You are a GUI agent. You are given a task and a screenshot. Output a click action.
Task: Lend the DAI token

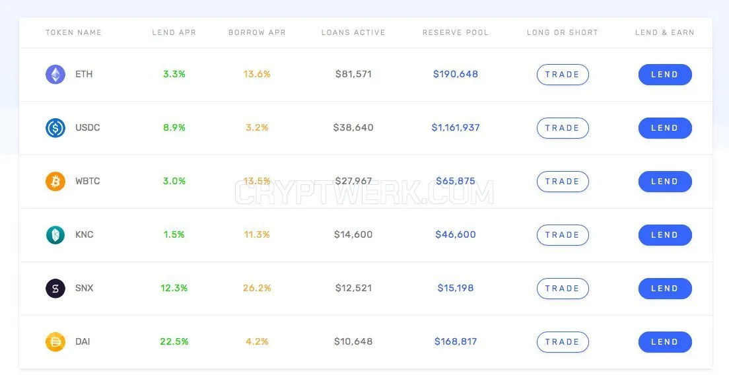pos(665,342)
